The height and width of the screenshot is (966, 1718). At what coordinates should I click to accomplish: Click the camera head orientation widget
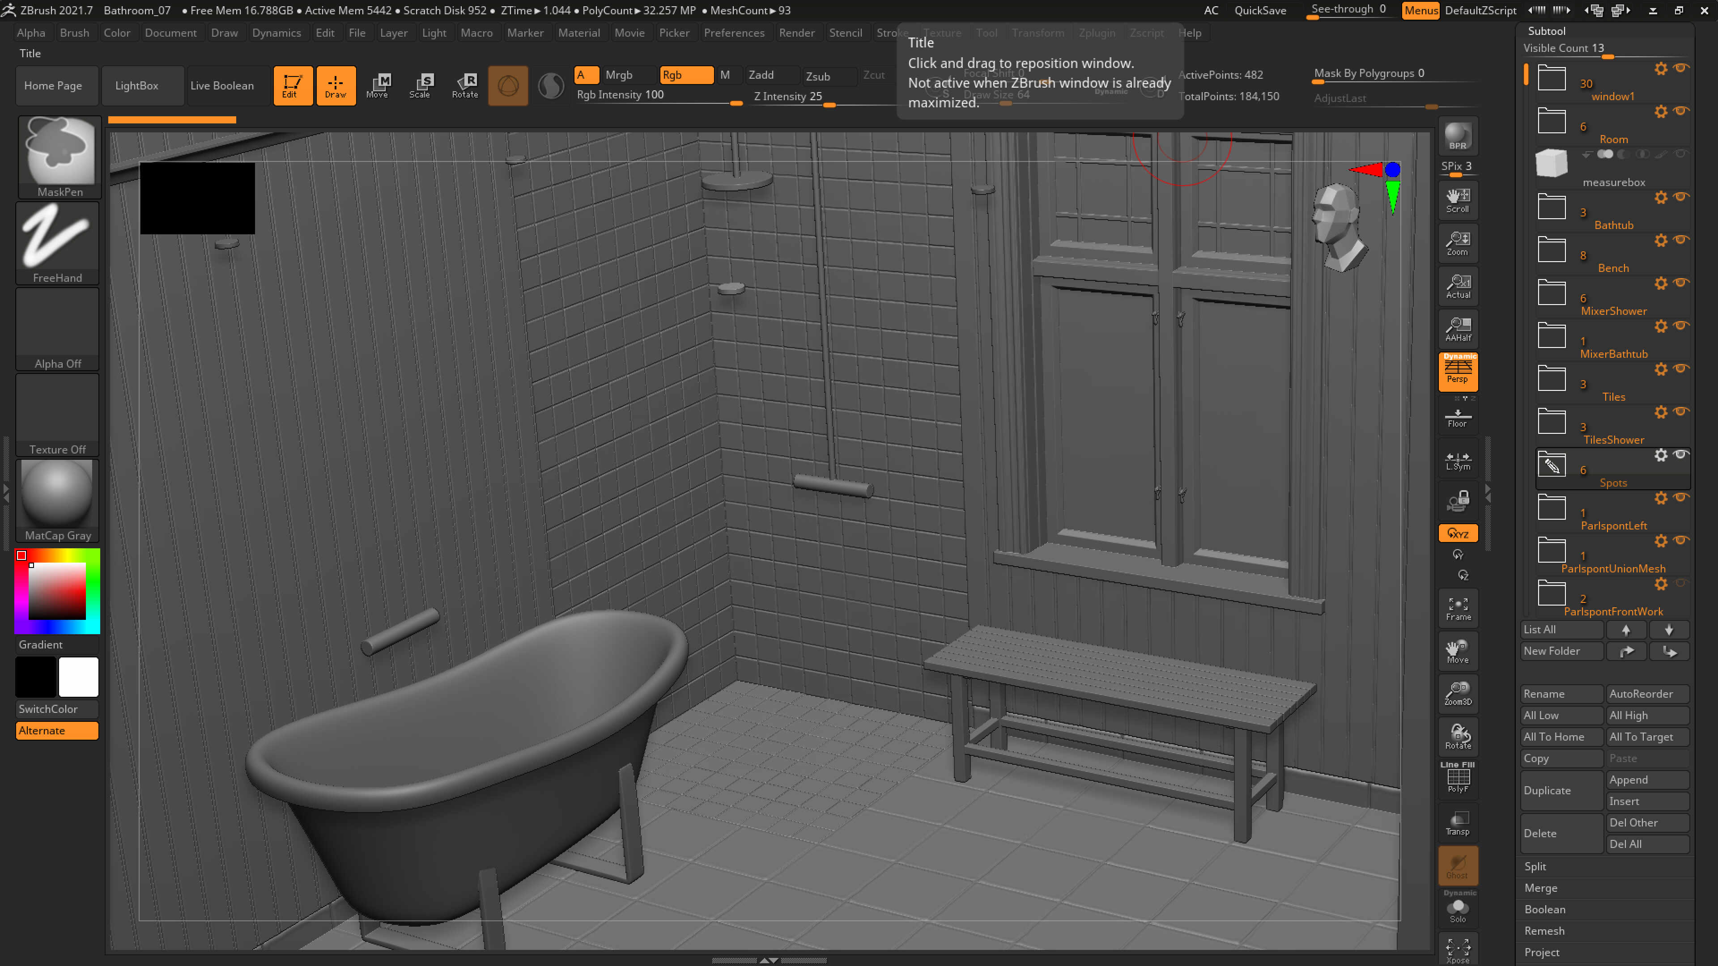point(1339,227)
